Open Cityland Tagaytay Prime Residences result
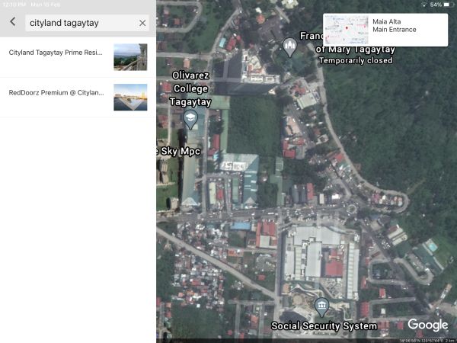The height and width of the screenshot is (343, 457). point(78,57)
